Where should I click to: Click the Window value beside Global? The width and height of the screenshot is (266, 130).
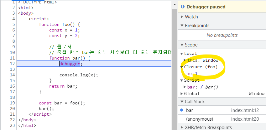coord(257,94)
